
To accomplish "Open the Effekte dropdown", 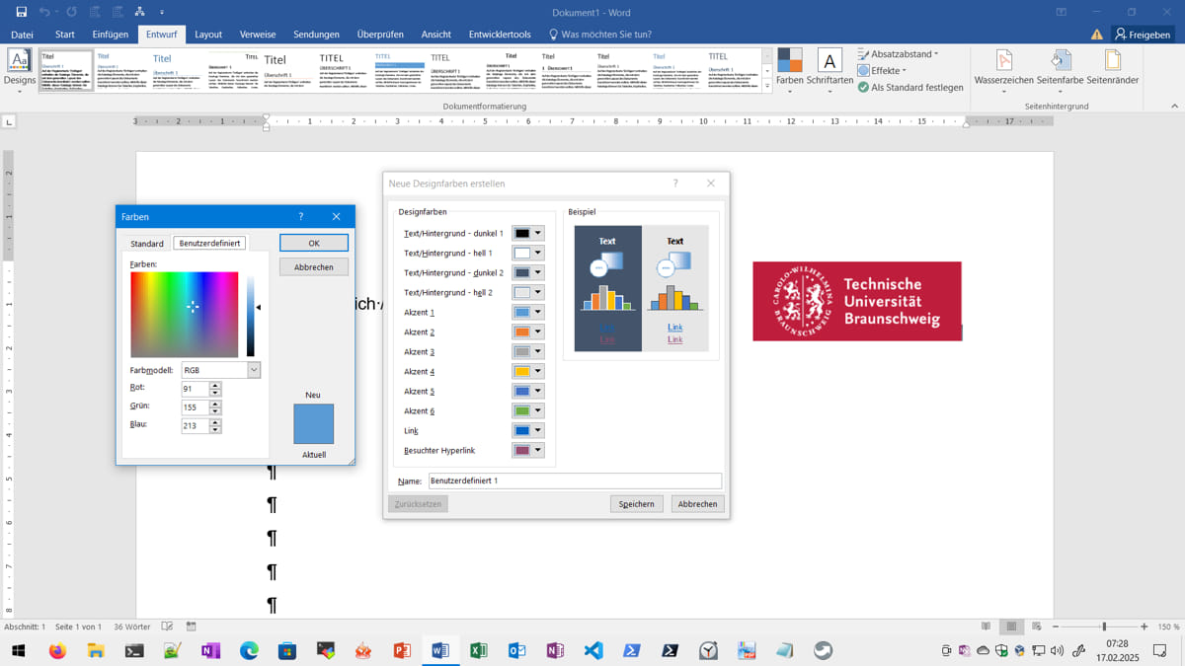I will click(x=882, y=71).
